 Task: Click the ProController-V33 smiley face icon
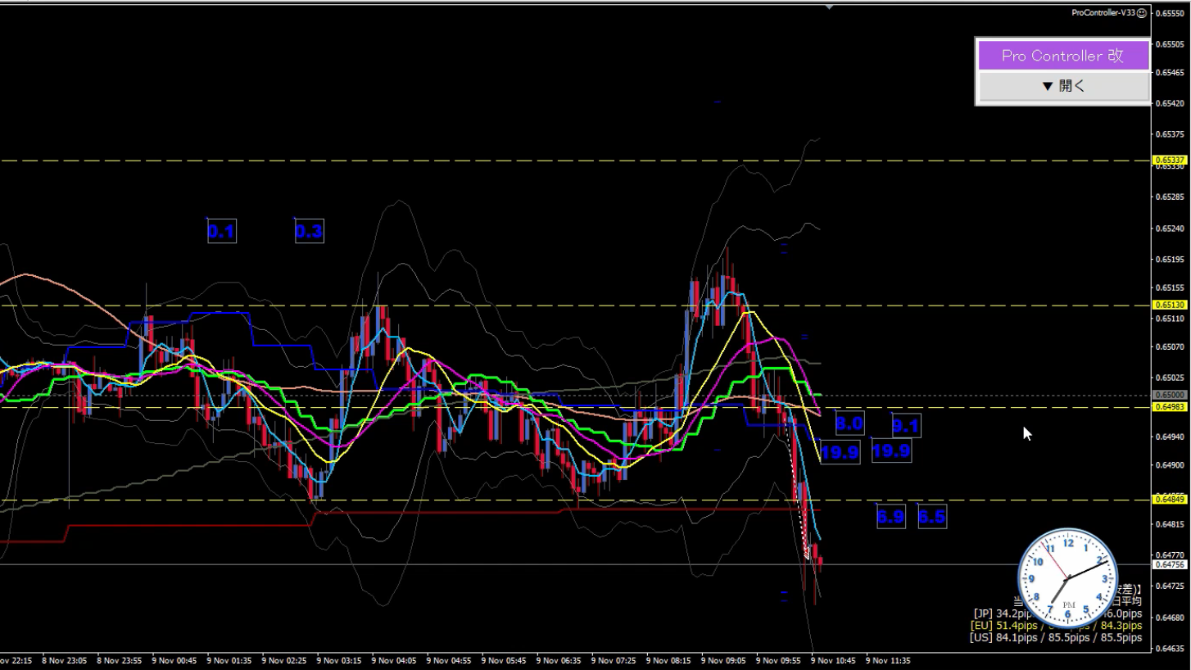point(1142,12)
